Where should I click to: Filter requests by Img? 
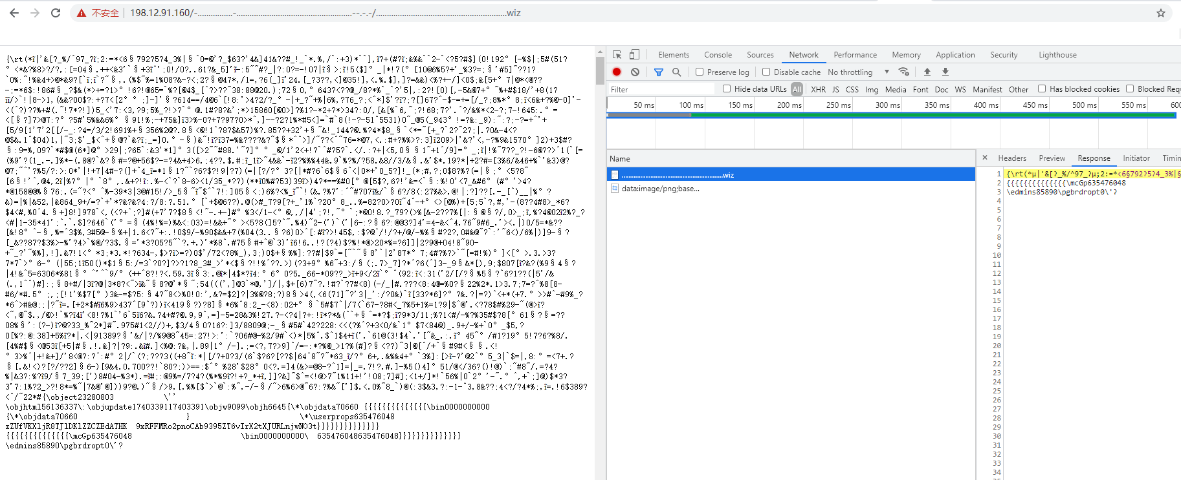coord(872,89)
